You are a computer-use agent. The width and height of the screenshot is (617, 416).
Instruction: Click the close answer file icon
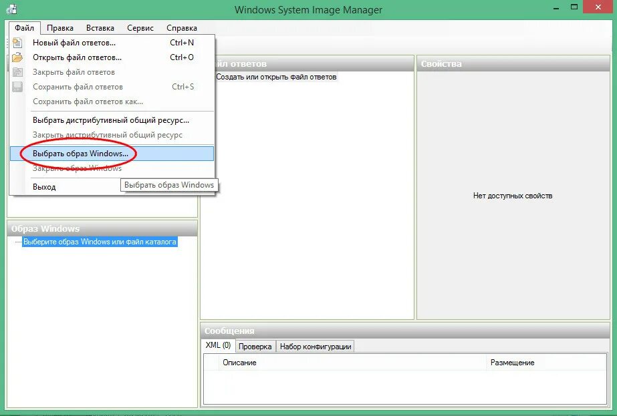(17, 72)
